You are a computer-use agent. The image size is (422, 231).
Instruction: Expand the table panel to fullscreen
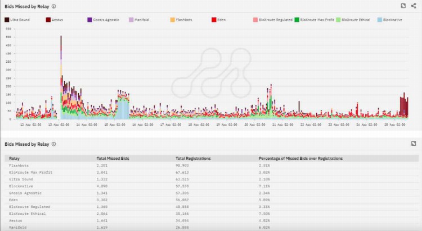point(413,144)
